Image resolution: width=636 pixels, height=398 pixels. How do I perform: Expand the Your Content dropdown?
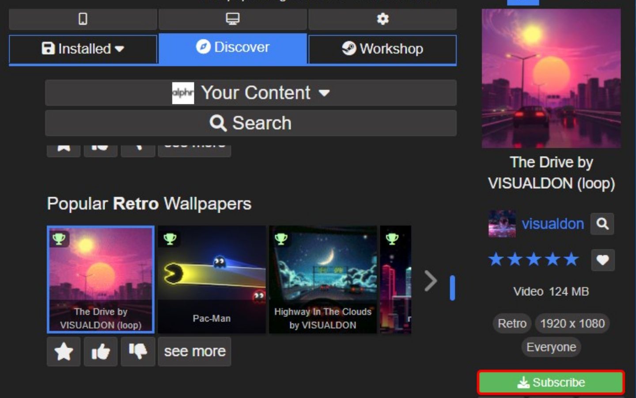coord(250,93)
